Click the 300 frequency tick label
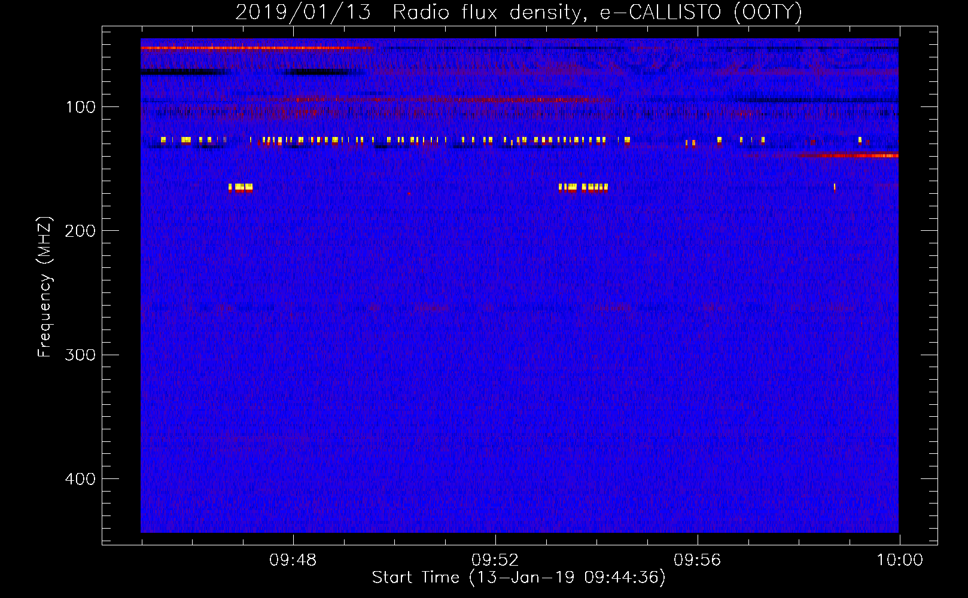This screenshot has width=968, height=598. 80,355
